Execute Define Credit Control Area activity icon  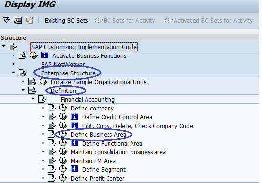(64, 117)
